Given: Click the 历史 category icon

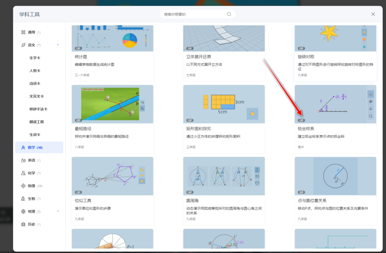Looking at the screenshot, I should pos(23,224).
